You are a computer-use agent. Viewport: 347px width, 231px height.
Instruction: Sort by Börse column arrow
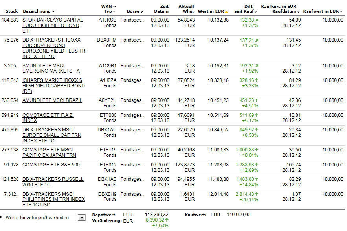[x=141, y=12]
